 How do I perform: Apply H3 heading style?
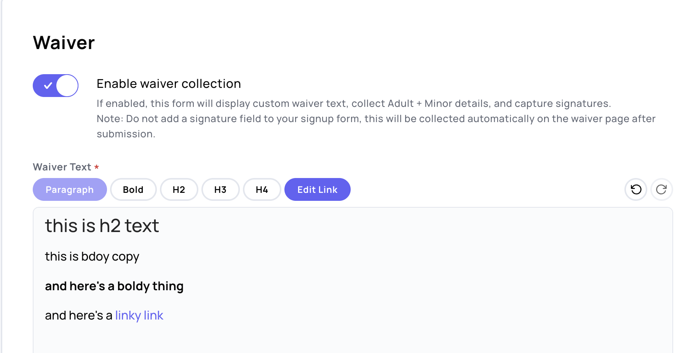click(x=220, y=189)
